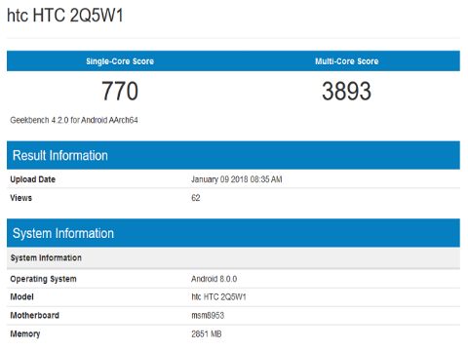
Task: Select the model value htc HTC 2Q5W1
Action: click(x=218, y=296)
